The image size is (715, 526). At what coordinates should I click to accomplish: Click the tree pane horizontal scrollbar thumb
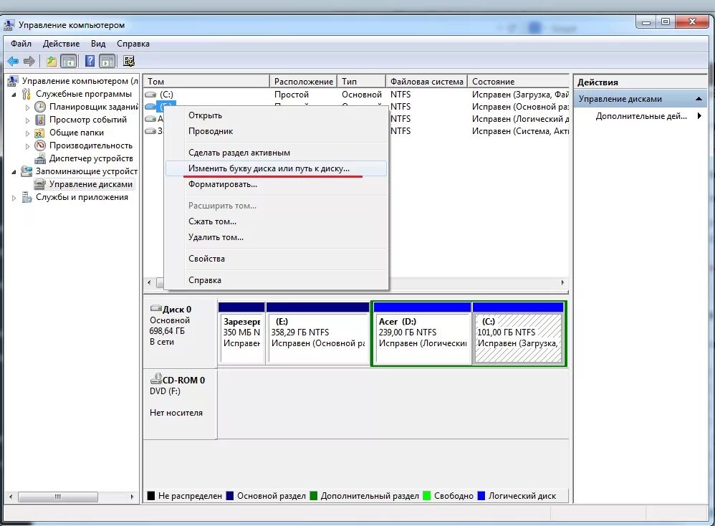[x=58, y=497]
